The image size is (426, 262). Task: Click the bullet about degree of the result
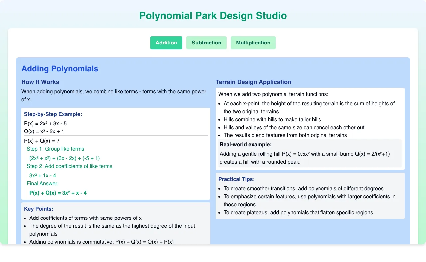pyautogui.click(x=112, y=230)
